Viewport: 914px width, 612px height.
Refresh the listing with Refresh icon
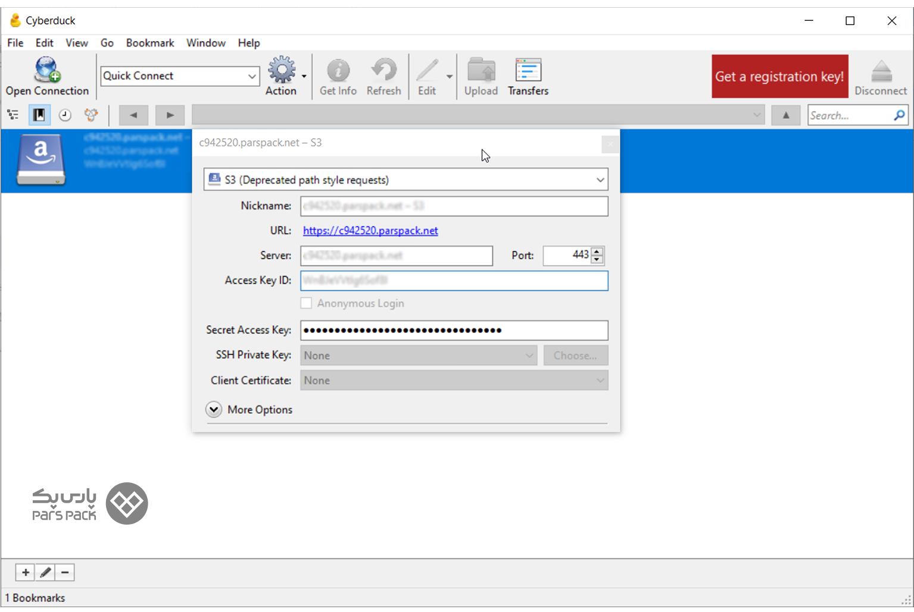pyautogui.click(x=383, y=71)
